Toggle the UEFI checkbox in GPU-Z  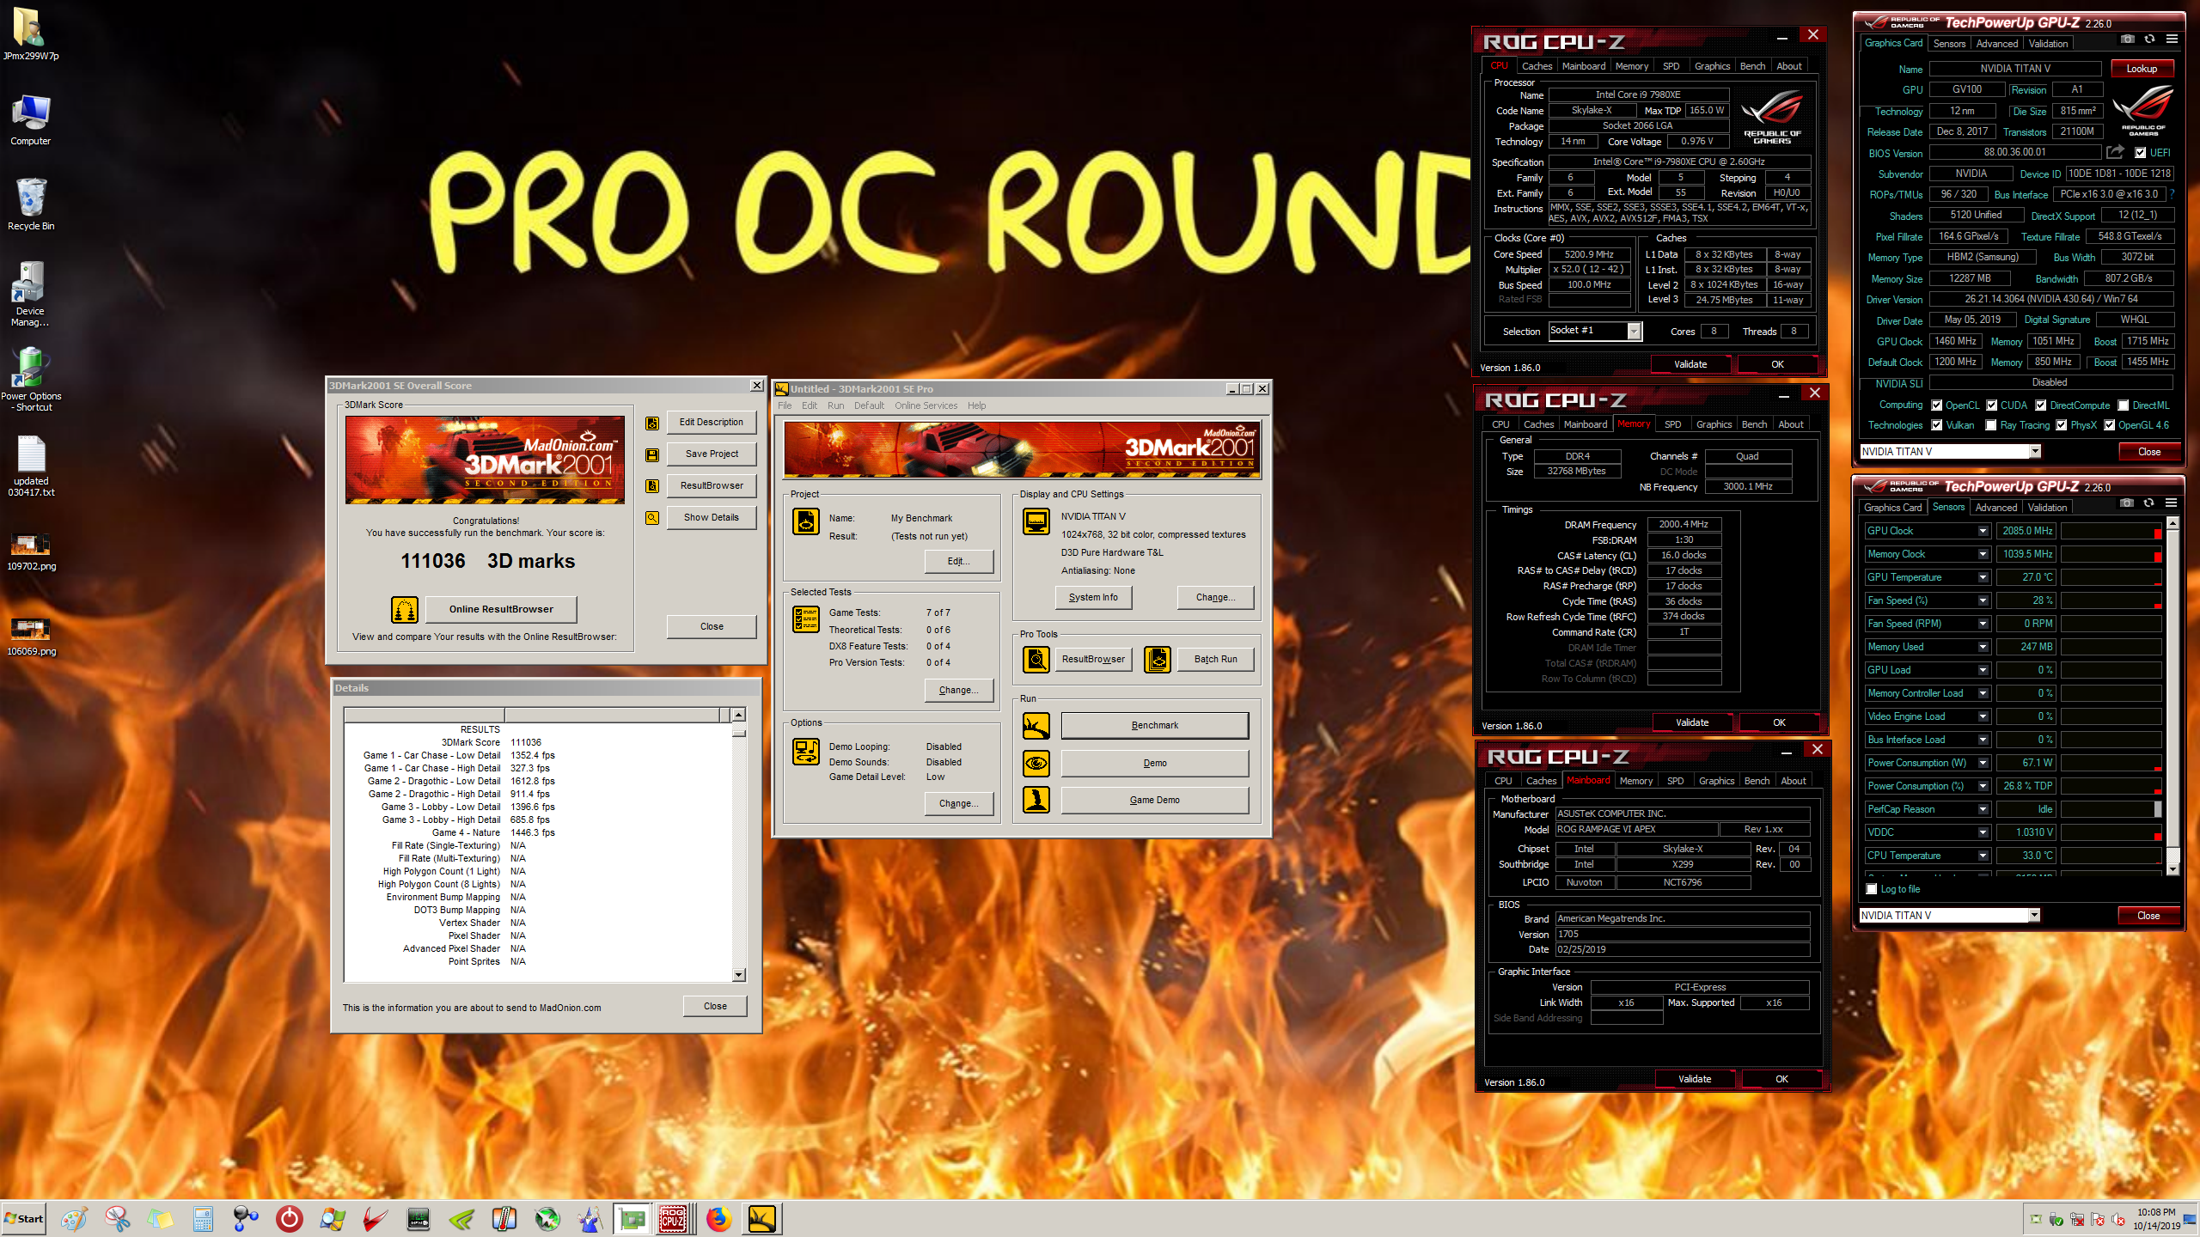point(2140,153)
